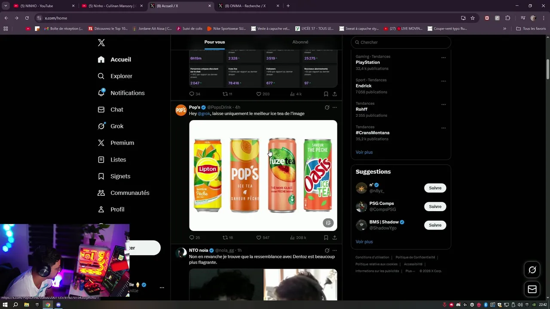Click the edit-image button on cans photo

328,223
